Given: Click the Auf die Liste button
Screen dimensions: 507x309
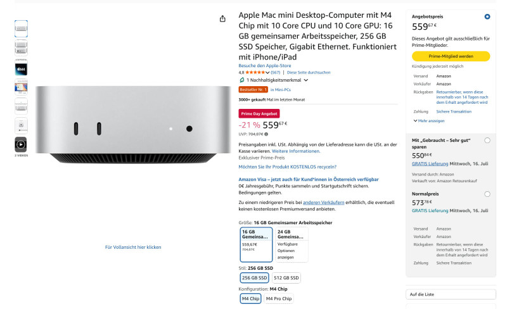Looking at the screenshot, I should (451, 294).
